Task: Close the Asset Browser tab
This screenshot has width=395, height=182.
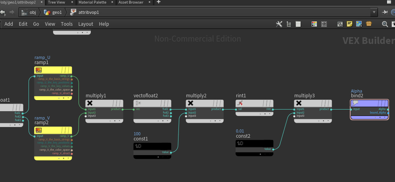Action: (x=150, y=2)
